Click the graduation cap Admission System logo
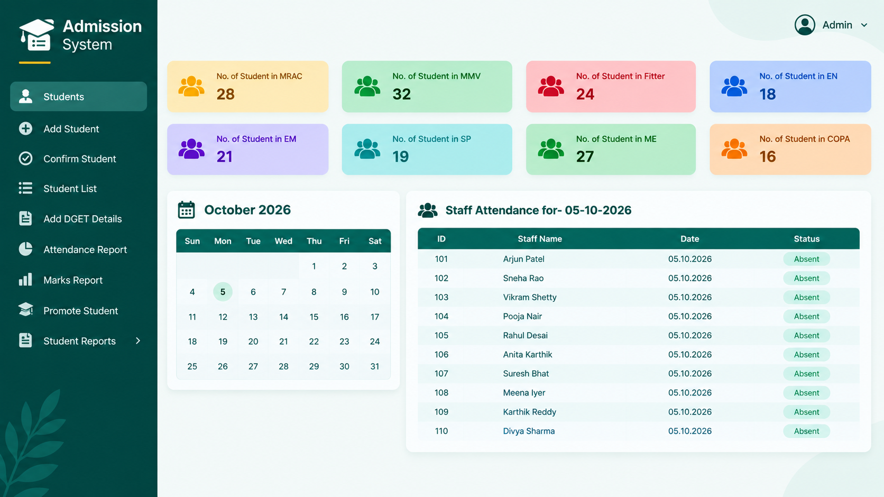The image size is (884, 497). (x=36, y=35)
